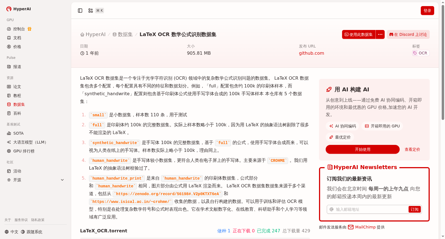Click the `human_handwrite_print` code tag
Image resolution: width=445 pixels, height=239 pixels.
(117, 178)
